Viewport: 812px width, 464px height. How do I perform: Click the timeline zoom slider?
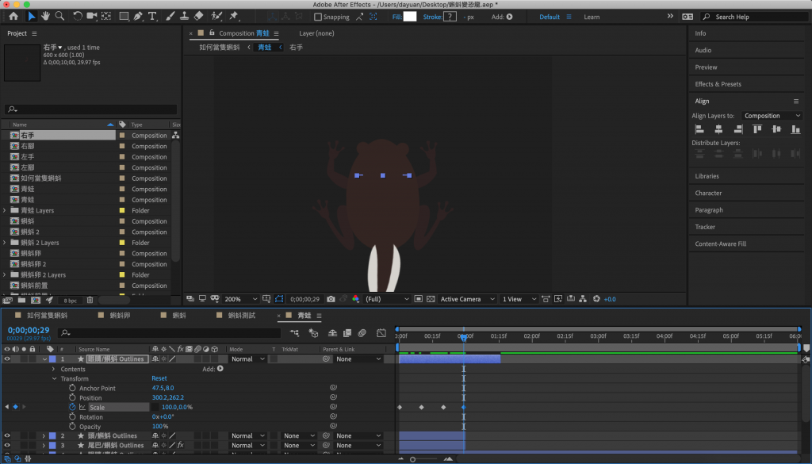(412, 458)
